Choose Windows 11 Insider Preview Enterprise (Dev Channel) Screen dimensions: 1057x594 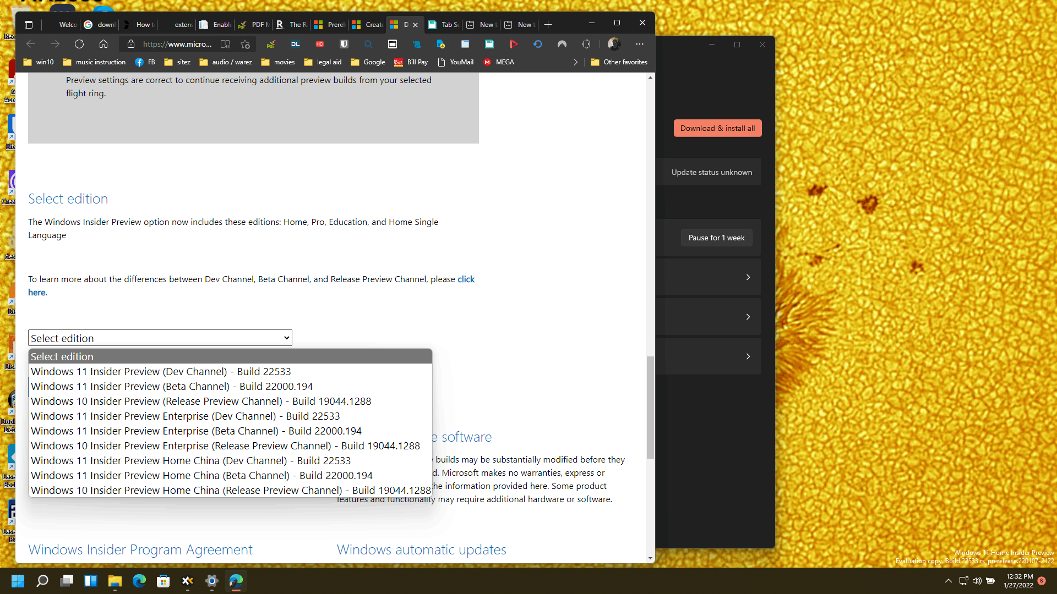(230, 416)
